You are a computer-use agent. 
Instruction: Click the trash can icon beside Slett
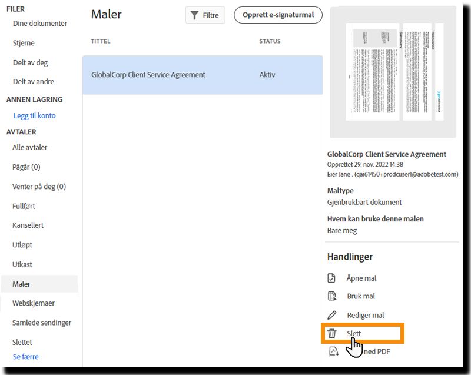[x=332, y=333]
